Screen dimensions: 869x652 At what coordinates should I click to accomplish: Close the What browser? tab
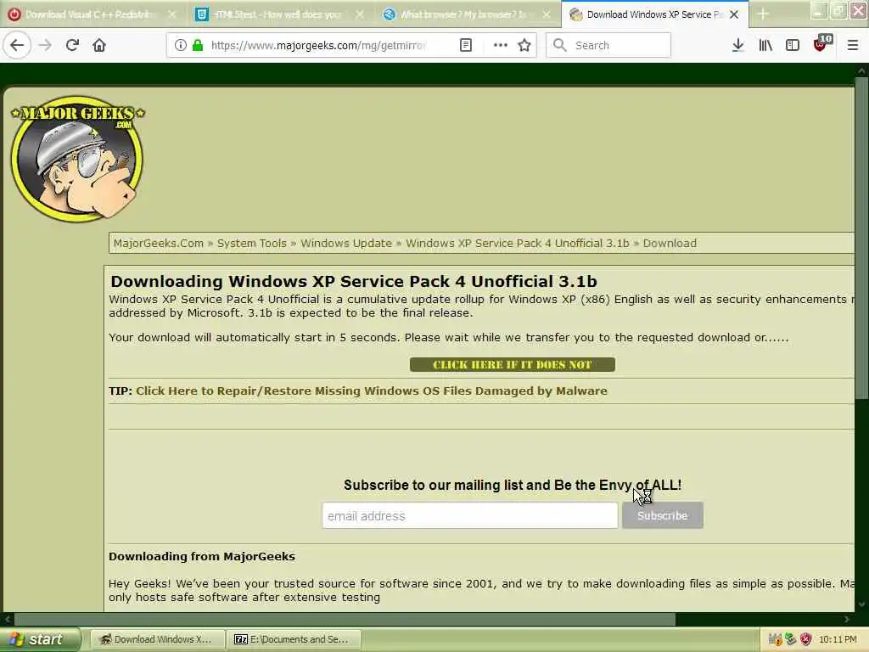click(547, 14)
